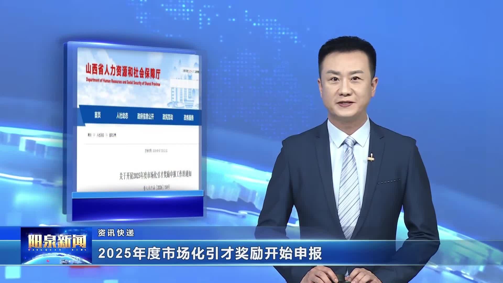The height and width of the screenshot is (283, 503).
Task: Click the small pin on the anchor's lapel
Action: coord(371,158)
